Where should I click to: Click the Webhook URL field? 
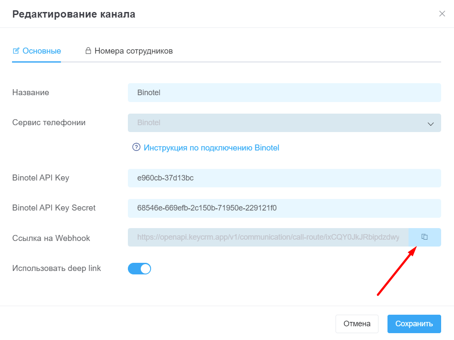[268, 237]
